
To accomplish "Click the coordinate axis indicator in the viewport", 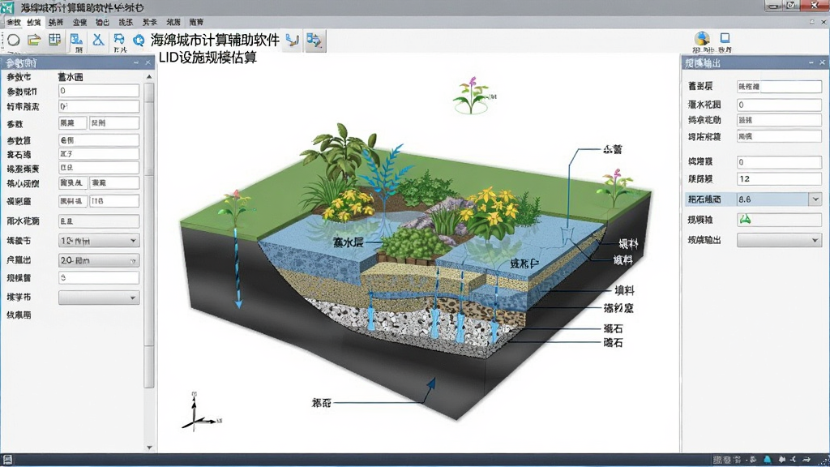I will coord(201,411).
